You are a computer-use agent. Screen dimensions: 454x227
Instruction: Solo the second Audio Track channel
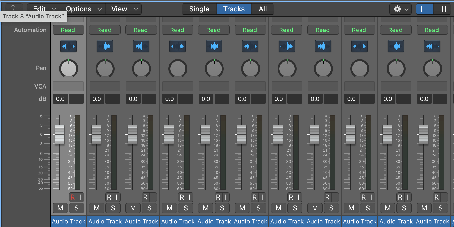pos(113,208)
